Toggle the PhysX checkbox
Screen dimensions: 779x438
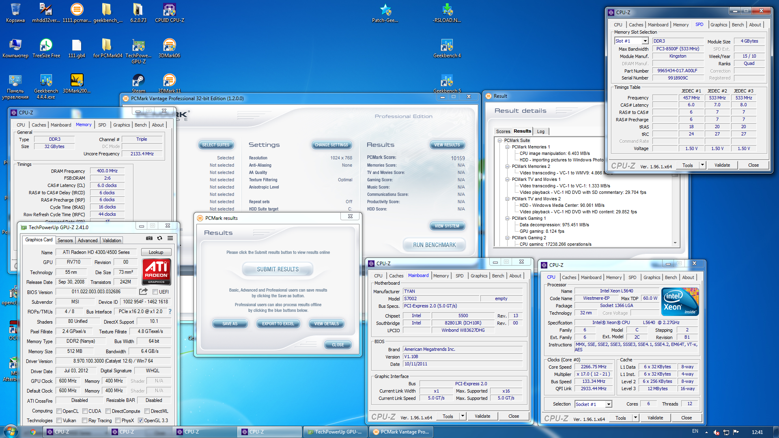pos(118,421)
